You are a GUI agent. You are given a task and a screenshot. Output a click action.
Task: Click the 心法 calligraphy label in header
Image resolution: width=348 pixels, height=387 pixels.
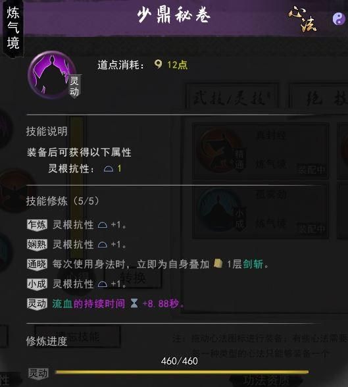point(303,19)
